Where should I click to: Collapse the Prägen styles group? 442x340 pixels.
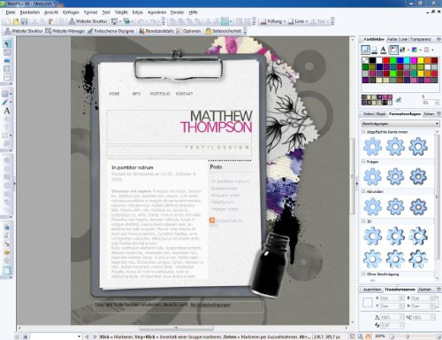tap(363, 162)
